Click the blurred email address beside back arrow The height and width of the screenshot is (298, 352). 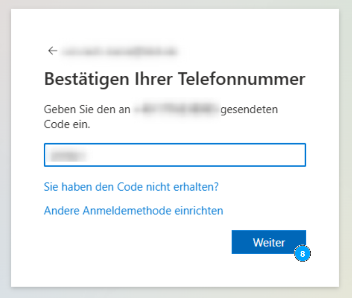pyautogui.click(x=120, y=51)
